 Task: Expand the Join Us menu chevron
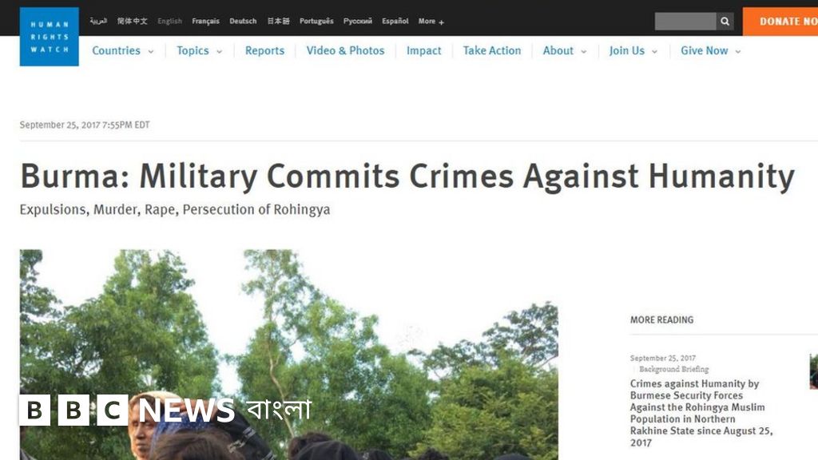point(654,51)
